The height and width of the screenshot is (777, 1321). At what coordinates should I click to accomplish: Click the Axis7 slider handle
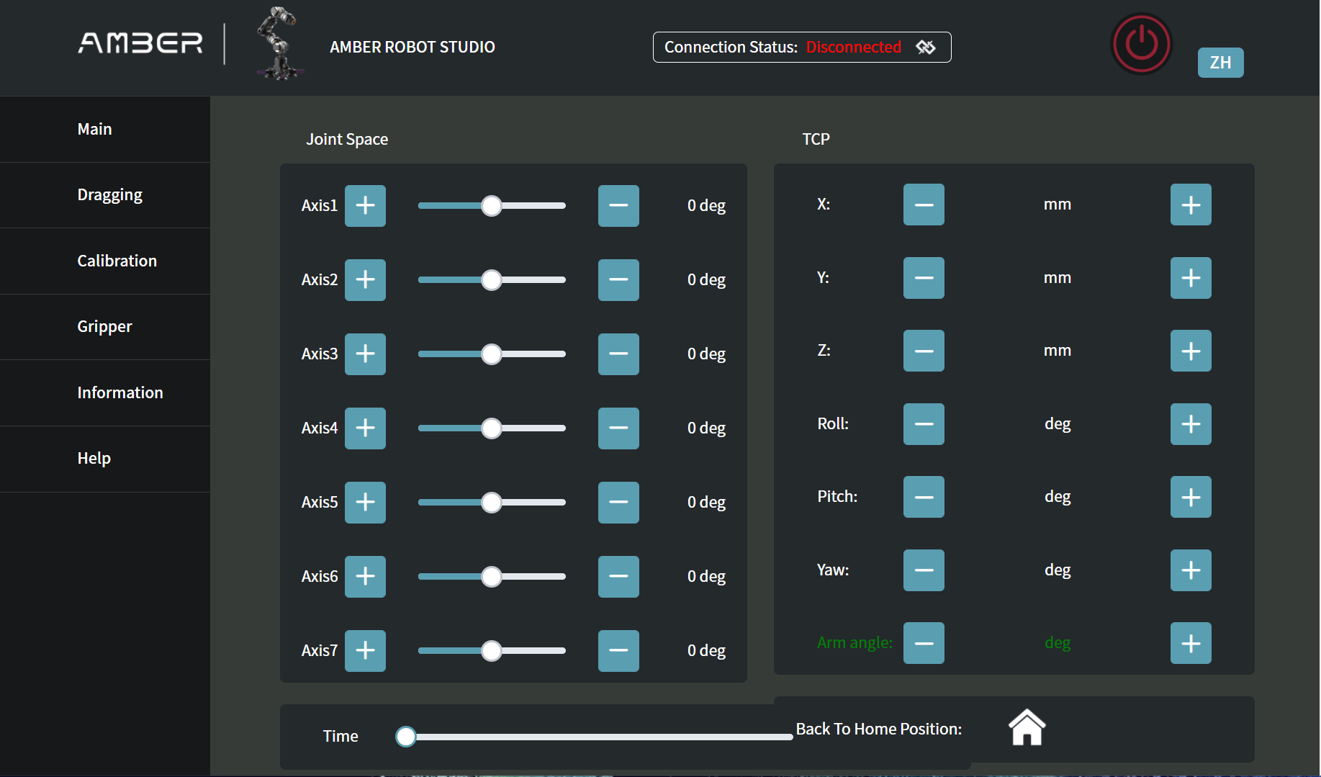pos(492,651)
